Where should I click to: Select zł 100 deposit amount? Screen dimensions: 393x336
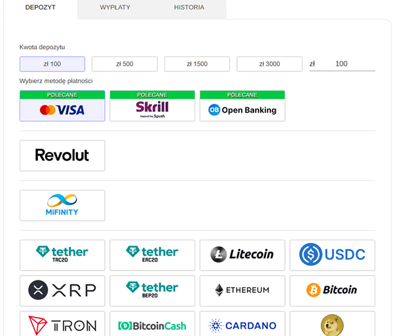52,64
